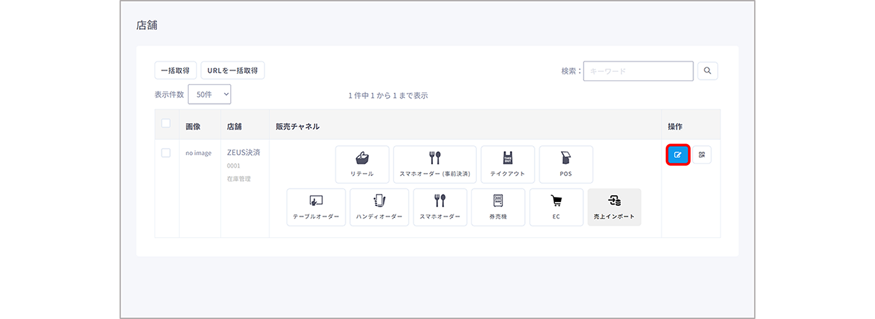Check the ZEUS決済 row checkbox
The height and width of the screenshot is (319, 875).
click(166, 153)
